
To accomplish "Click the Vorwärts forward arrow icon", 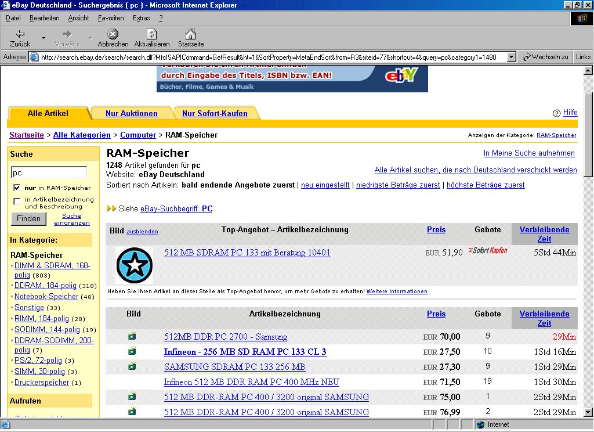I will 67,34.
